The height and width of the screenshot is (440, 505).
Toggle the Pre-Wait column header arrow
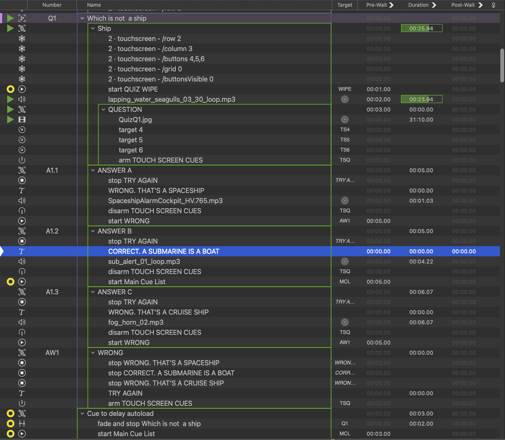pos(391,5)
